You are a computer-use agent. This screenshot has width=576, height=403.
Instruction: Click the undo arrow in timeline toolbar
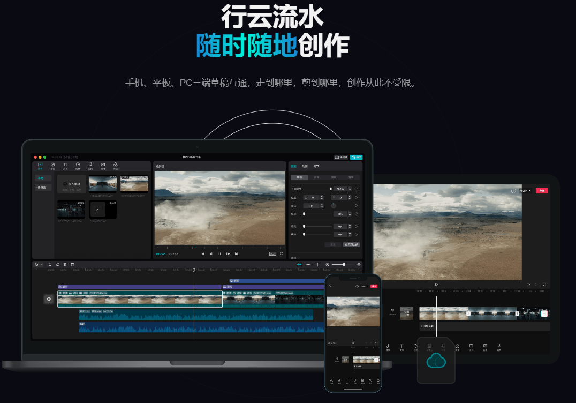pyautogui.click(x=50, y=264)
